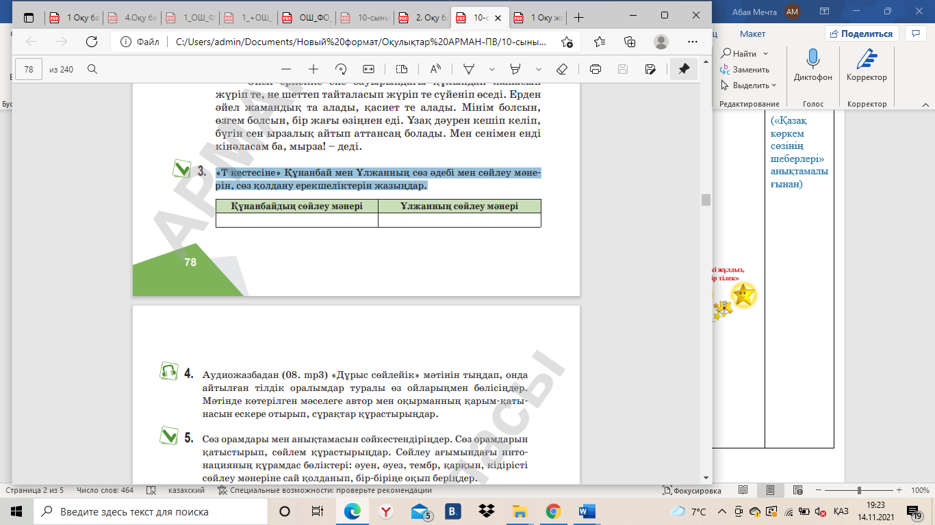
Task: Select the PDF Draw pen tool
Action: point(469,69)
